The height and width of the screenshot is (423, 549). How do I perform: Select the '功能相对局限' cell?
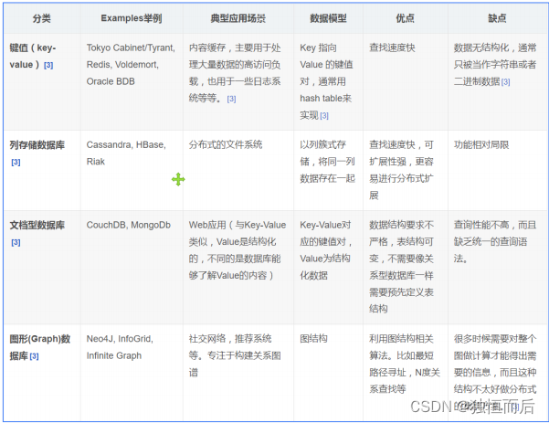click(x=481, y=144)
